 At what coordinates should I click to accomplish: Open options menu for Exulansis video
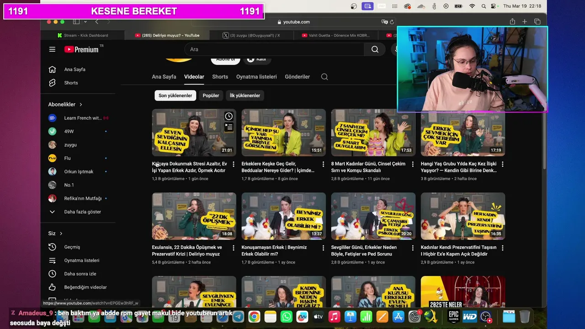coord(234,248)
